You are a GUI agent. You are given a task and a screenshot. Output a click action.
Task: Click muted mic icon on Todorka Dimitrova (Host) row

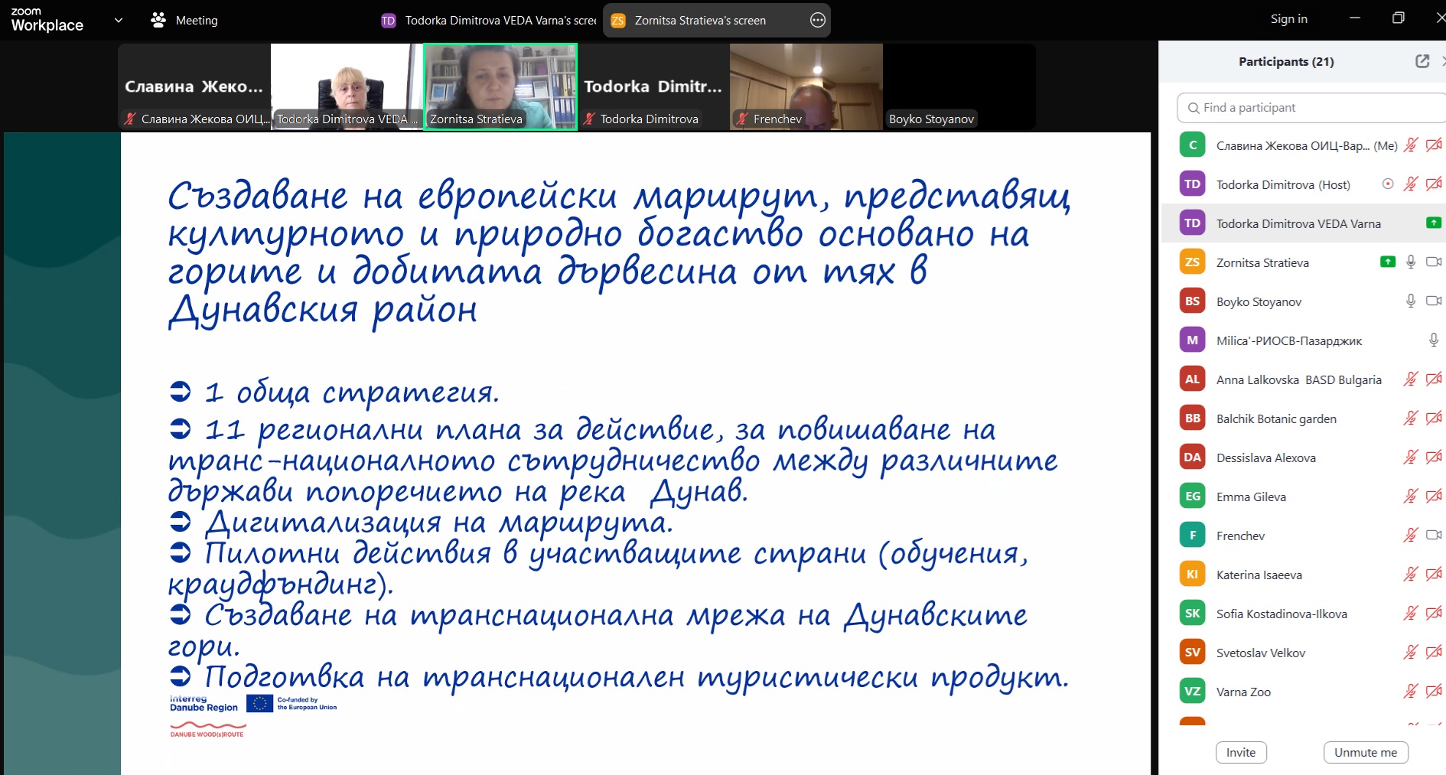pyautogui.click(x=1411, y=184)
